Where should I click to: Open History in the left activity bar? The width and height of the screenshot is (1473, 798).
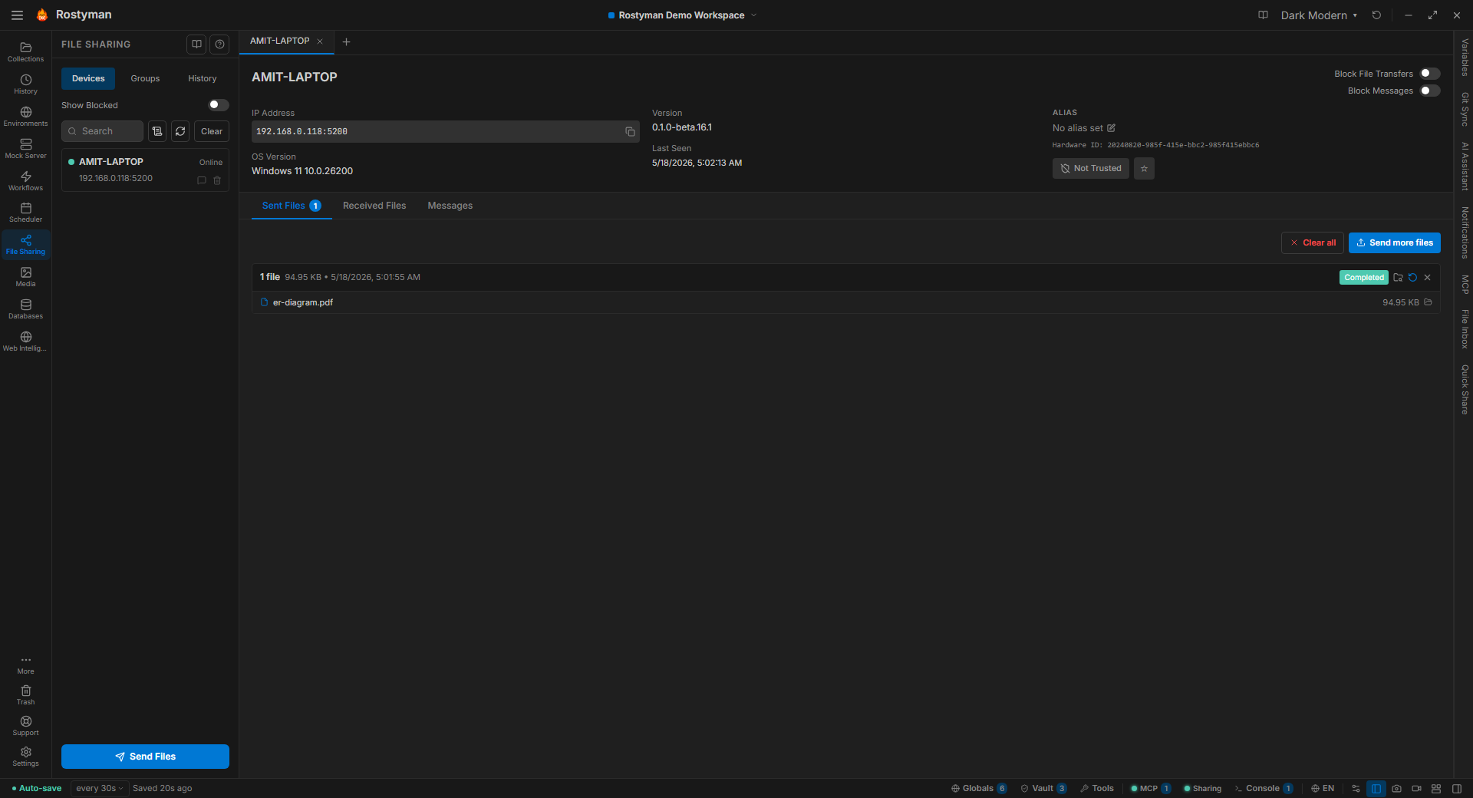25,84
